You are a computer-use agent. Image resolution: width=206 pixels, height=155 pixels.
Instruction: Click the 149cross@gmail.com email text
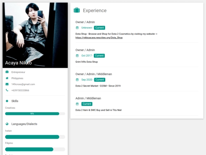(x=23, y=84)
